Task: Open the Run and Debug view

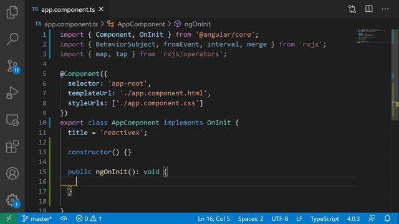Action: pos(12,93)
